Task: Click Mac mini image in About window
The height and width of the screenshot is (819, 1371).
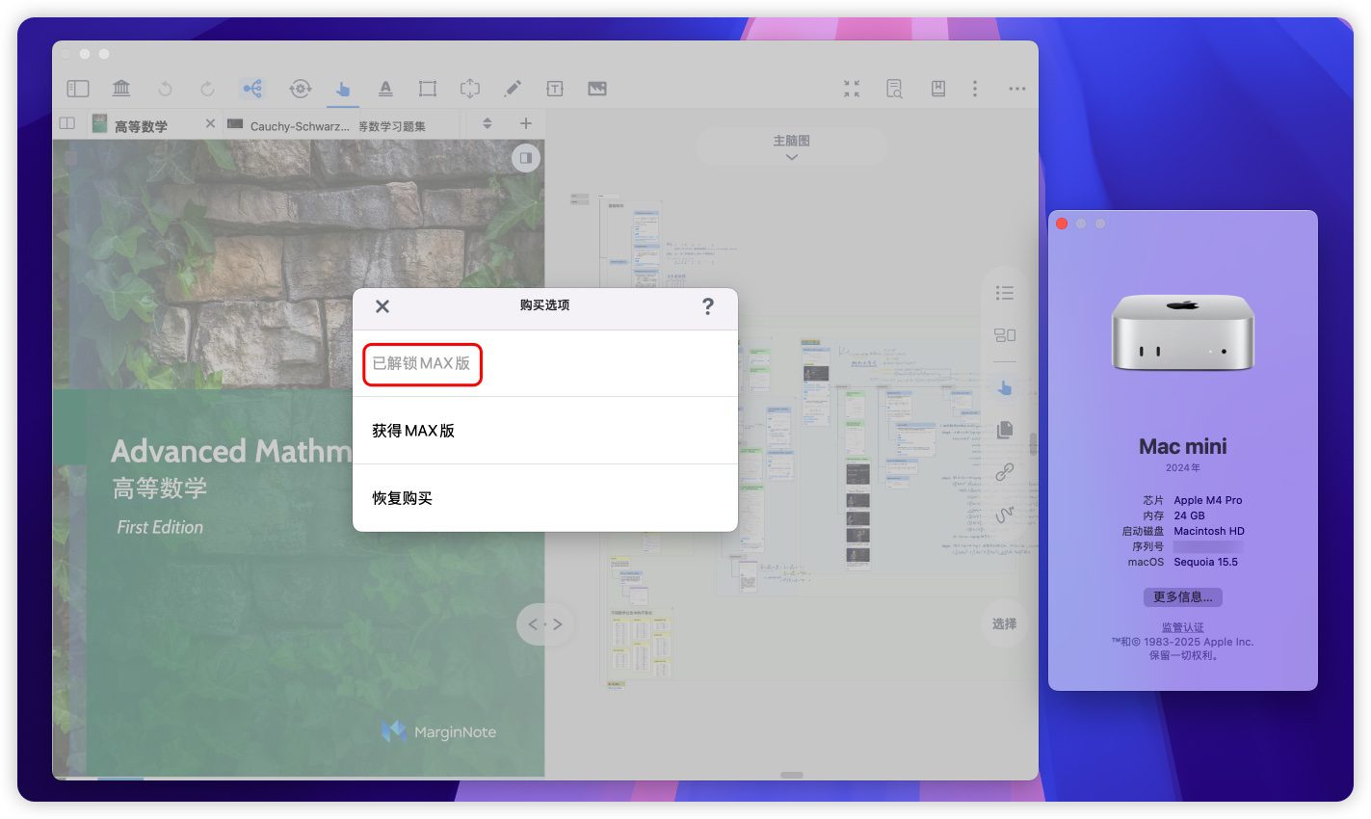Action: coord(1183,332)
